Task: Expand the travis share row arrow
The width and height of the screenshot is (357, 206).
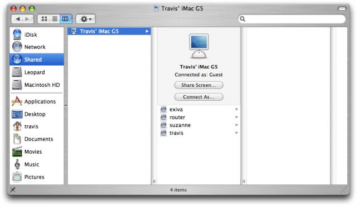Action: click(237, 133)
